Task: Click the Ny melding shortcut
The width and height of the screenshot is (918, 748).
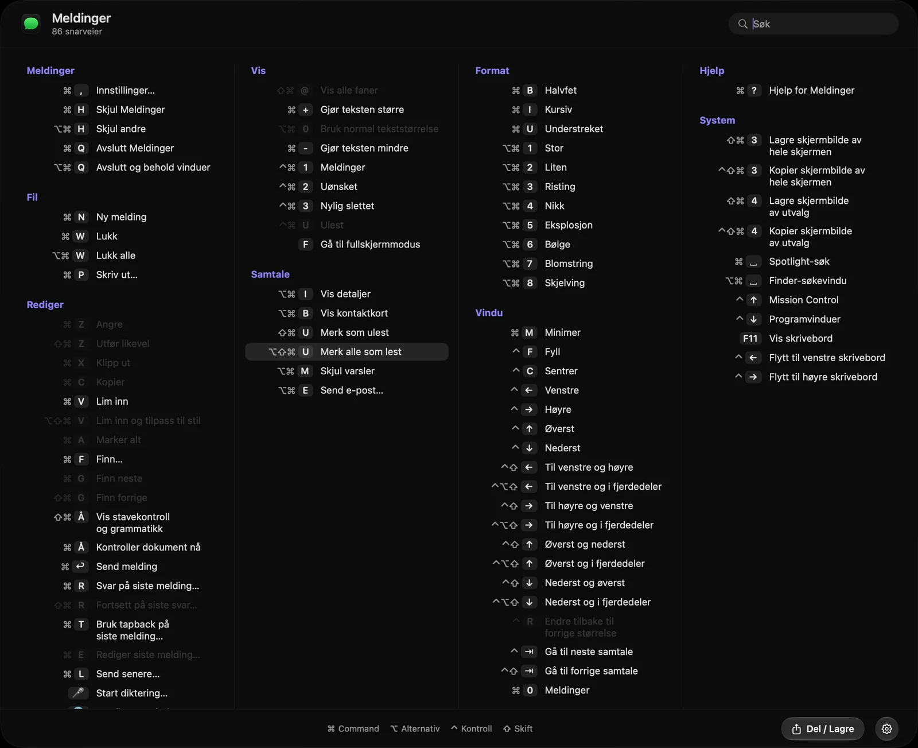Action: click(x=122, y=217)
